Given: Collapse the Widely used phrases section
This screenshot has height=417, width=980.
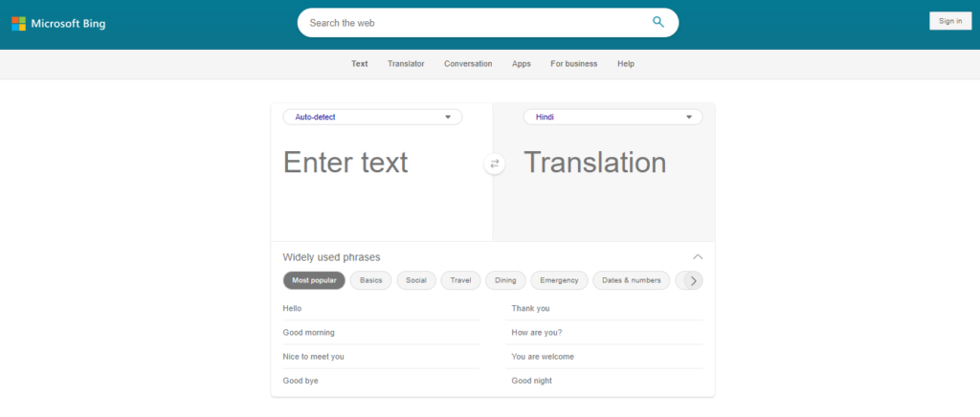Looking at the screenshot, I should click(x=698, y=256).
